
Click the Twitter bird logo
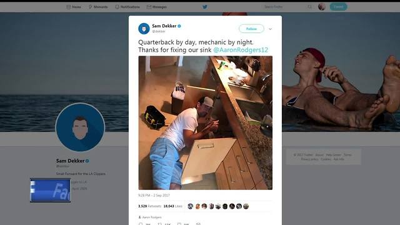[205, 7]
